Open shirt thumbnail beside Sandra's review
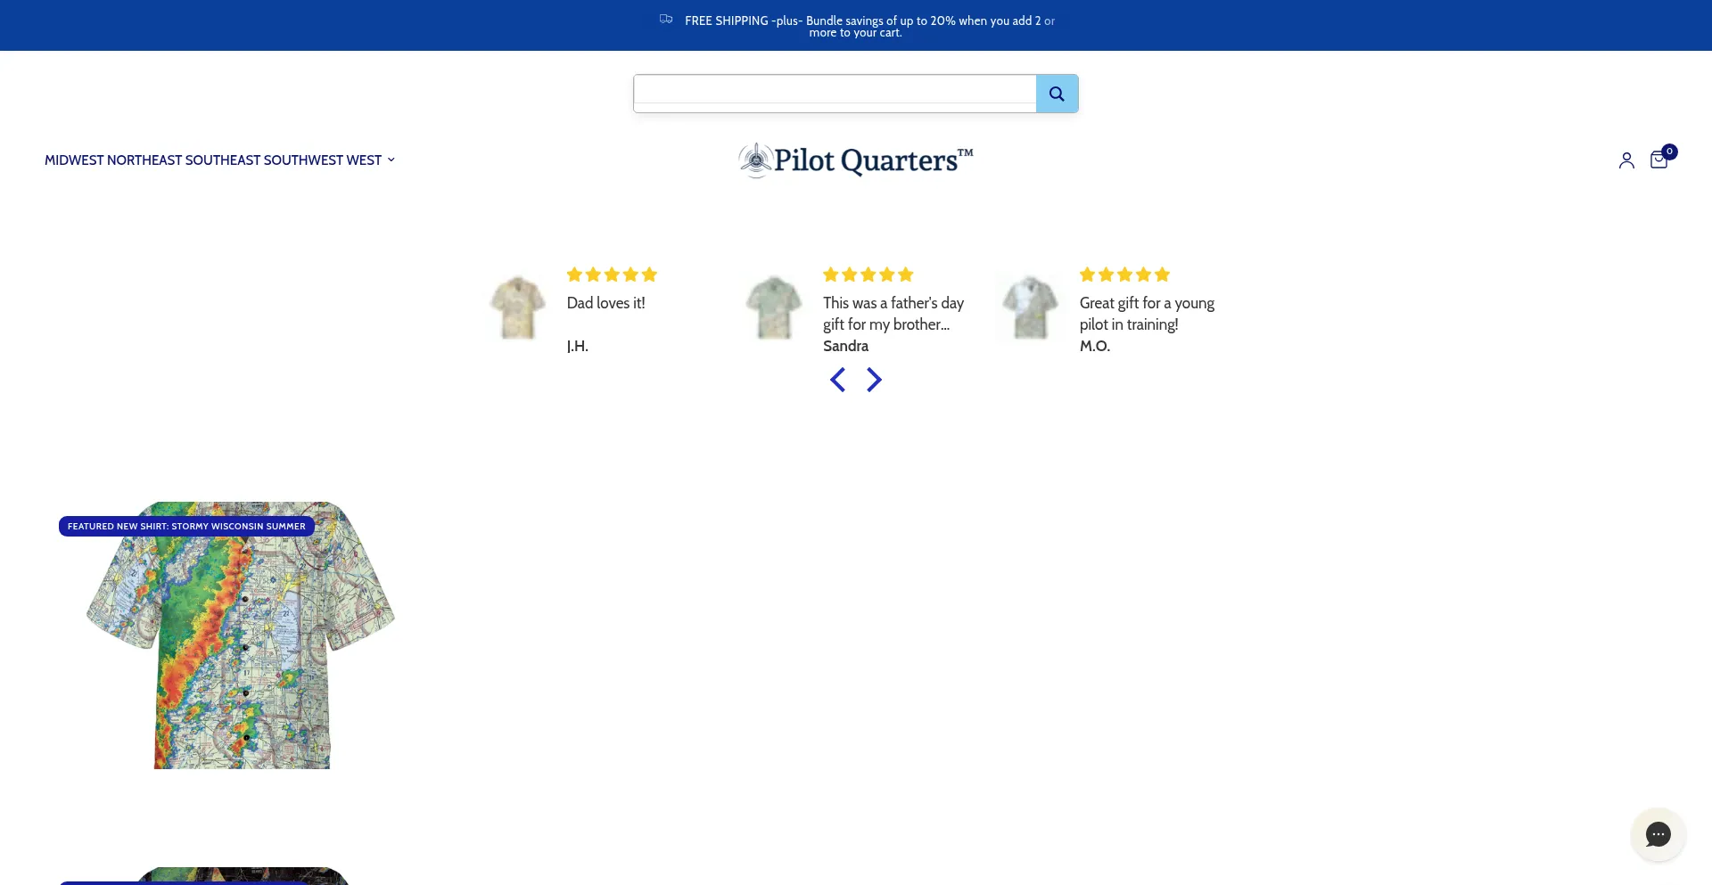The width and height of the screenshot is (1712, 885). 773,307
